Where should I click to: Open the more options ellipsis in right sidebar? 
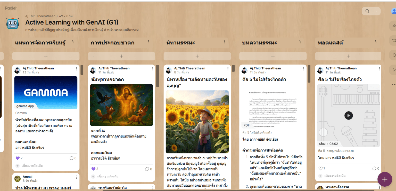[x=394, y=84]
